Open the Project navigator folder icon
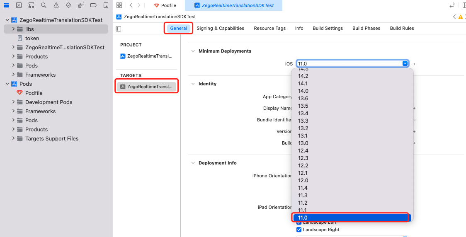 6,5
